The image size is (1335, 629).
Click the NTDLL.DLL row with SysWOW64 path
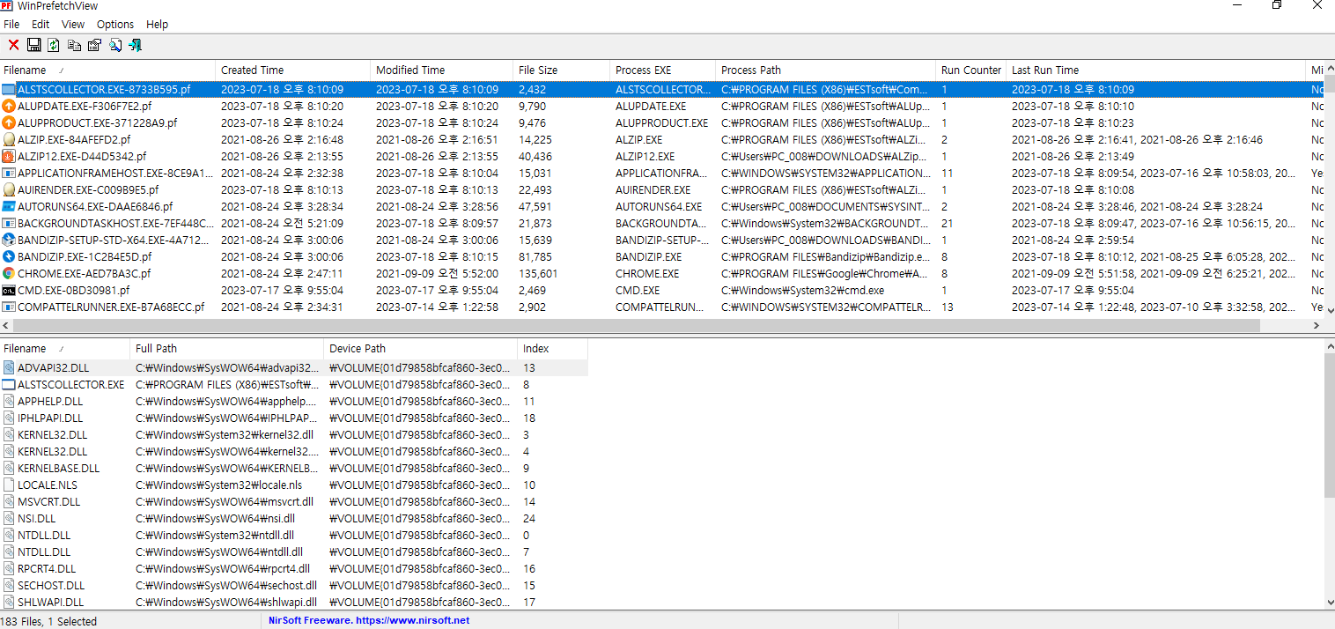pyautogui.click(x=294, y=552)
